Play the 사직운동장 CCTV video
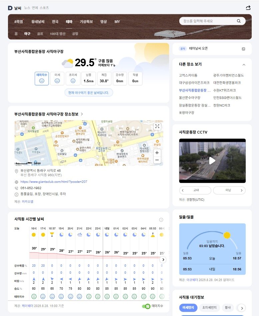259x316 pixels. pos(212,161)
